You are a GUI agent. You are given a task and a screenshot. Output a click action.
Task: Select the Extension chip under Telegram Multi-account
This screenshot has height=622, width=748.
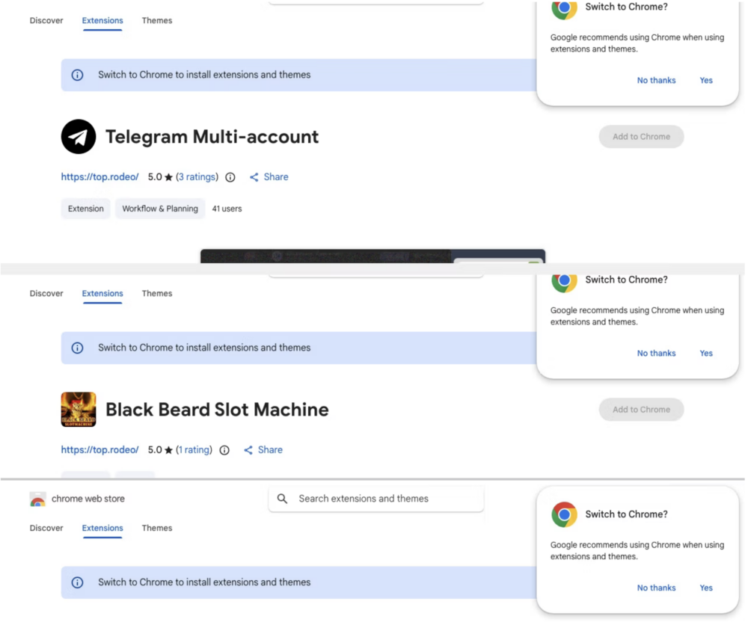(x=86, y=209)
